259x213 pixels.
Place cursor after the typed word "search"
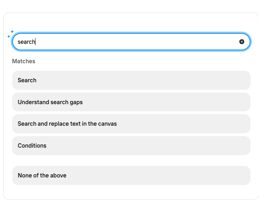[36, 42]
